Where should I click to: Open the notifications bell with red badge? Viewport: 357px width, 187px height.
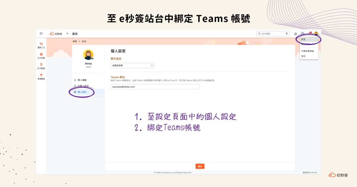(x=309, y=34)
